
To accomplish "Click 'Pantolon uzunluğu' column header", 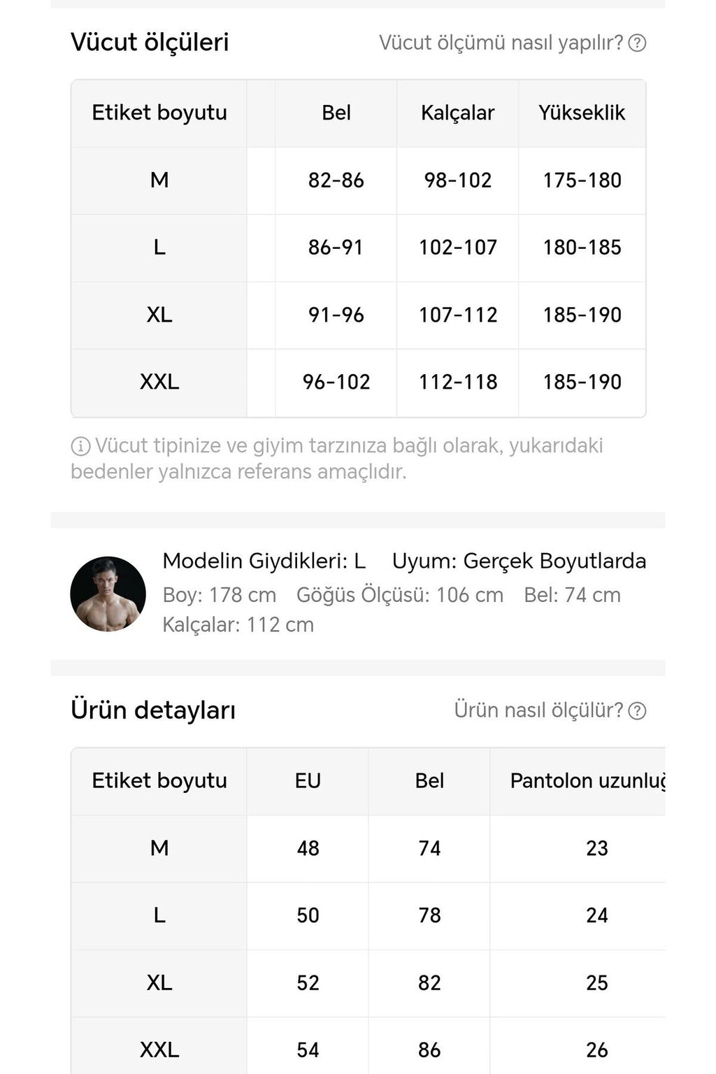I will coord(596,781).
